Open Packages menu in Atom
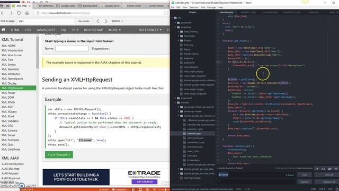Viewport: 339px width, 191px height. point(211,7)
